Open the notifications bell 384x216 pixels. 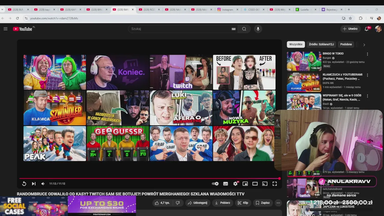click(x=366, y=29)
